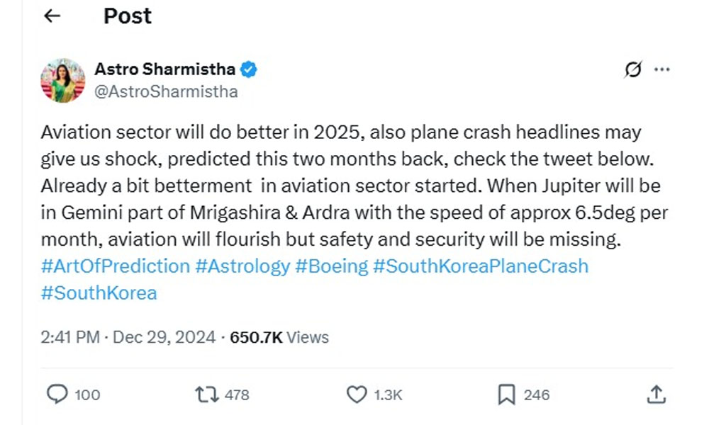Click the repost arrows icon
709x425 pixels.
(x=208, y=395)
